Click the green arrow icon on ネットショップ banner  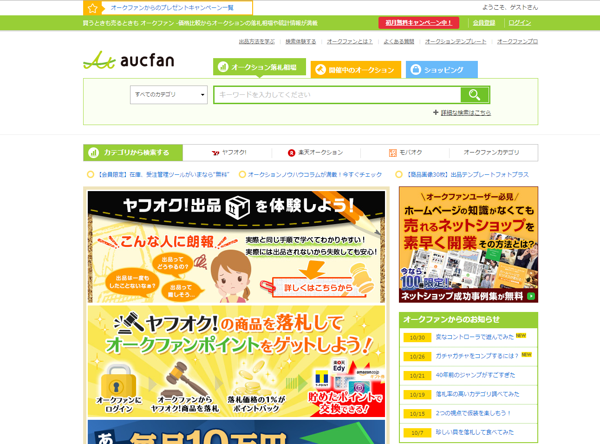(x=531, y=296)
